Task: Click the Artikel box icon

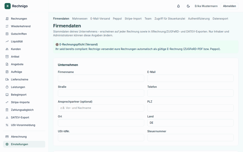Action: pos(7,57)
